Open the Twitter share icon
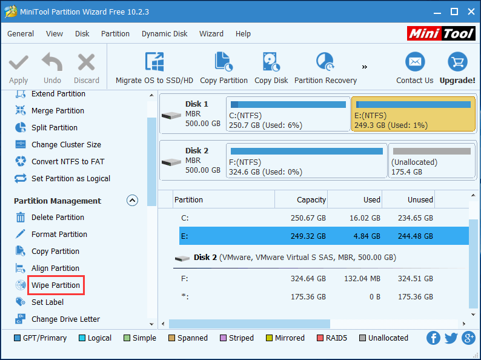The height and width of the screenshot is (360, 481). click(x=451, y=338)
